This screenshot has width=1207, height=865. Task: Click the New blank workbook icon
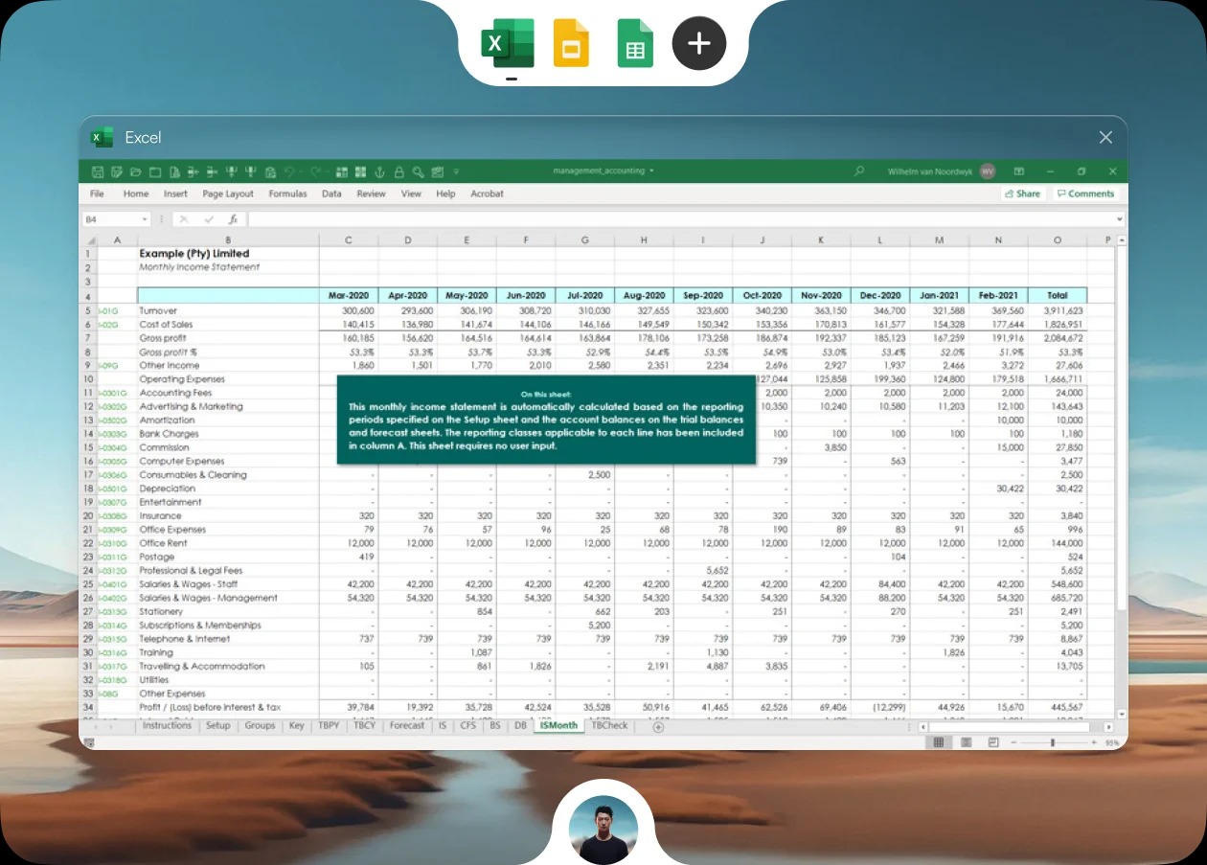(x=155, y=171)
